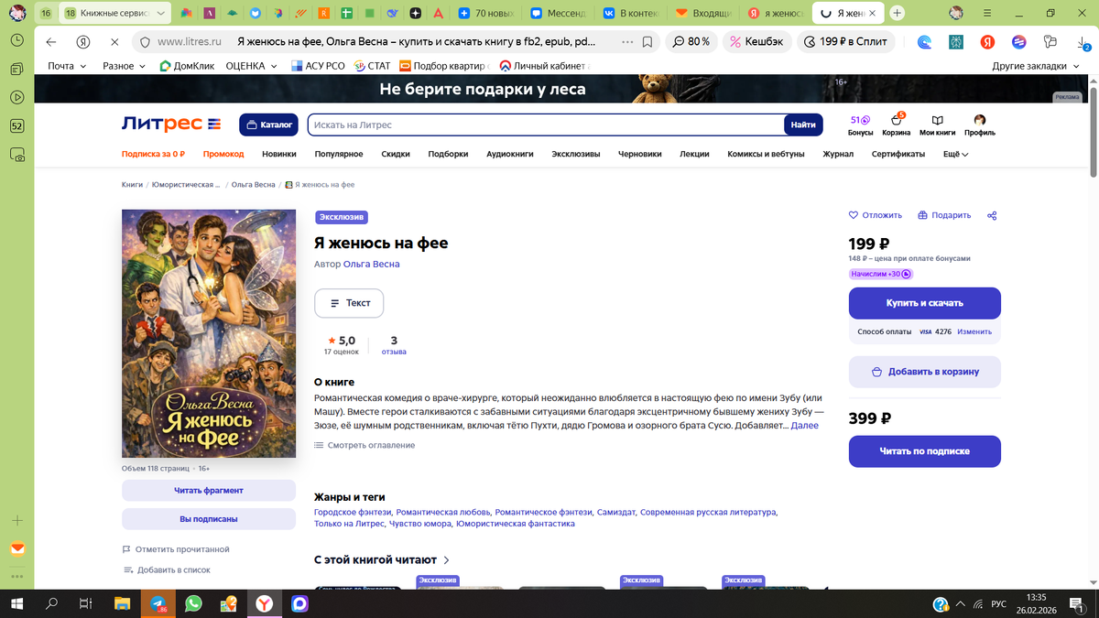Open tab group dropdown on Книжные сервисы
The width and height of the screenshot is (1099, 618).
pyautogui.click(x=162, y=14)
